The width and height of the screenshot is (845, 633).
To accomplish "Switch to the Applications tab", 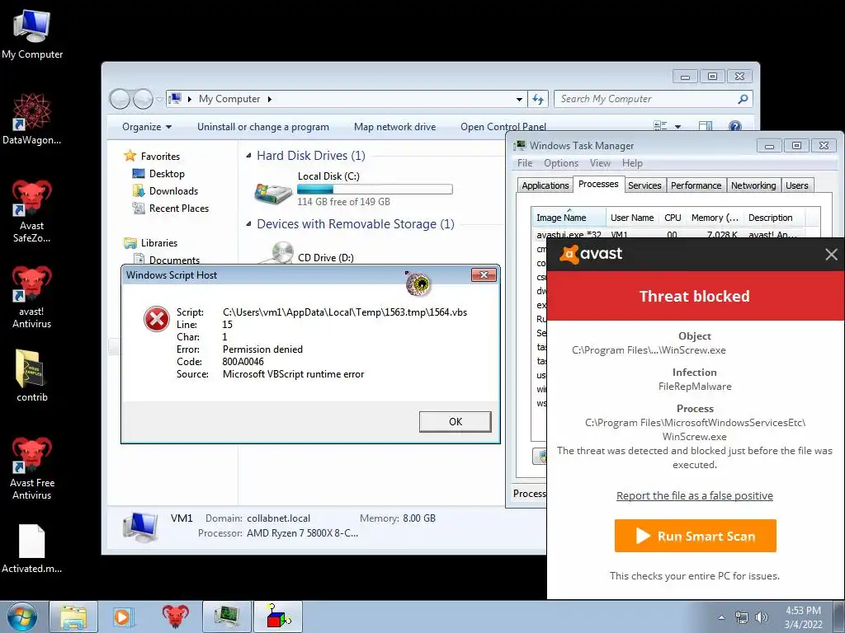I will tap(545, 185).
